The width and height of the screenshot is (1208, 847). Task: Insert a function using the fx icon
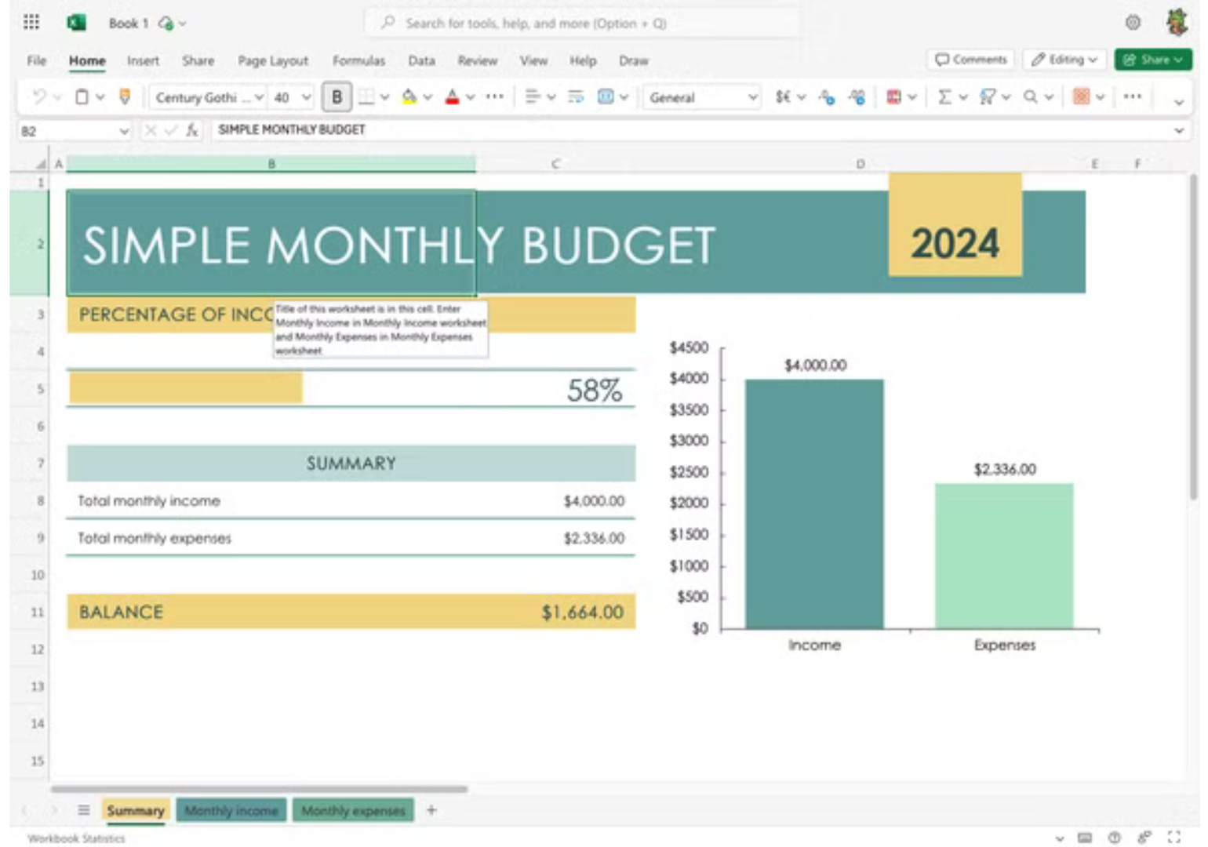(188, 130)
